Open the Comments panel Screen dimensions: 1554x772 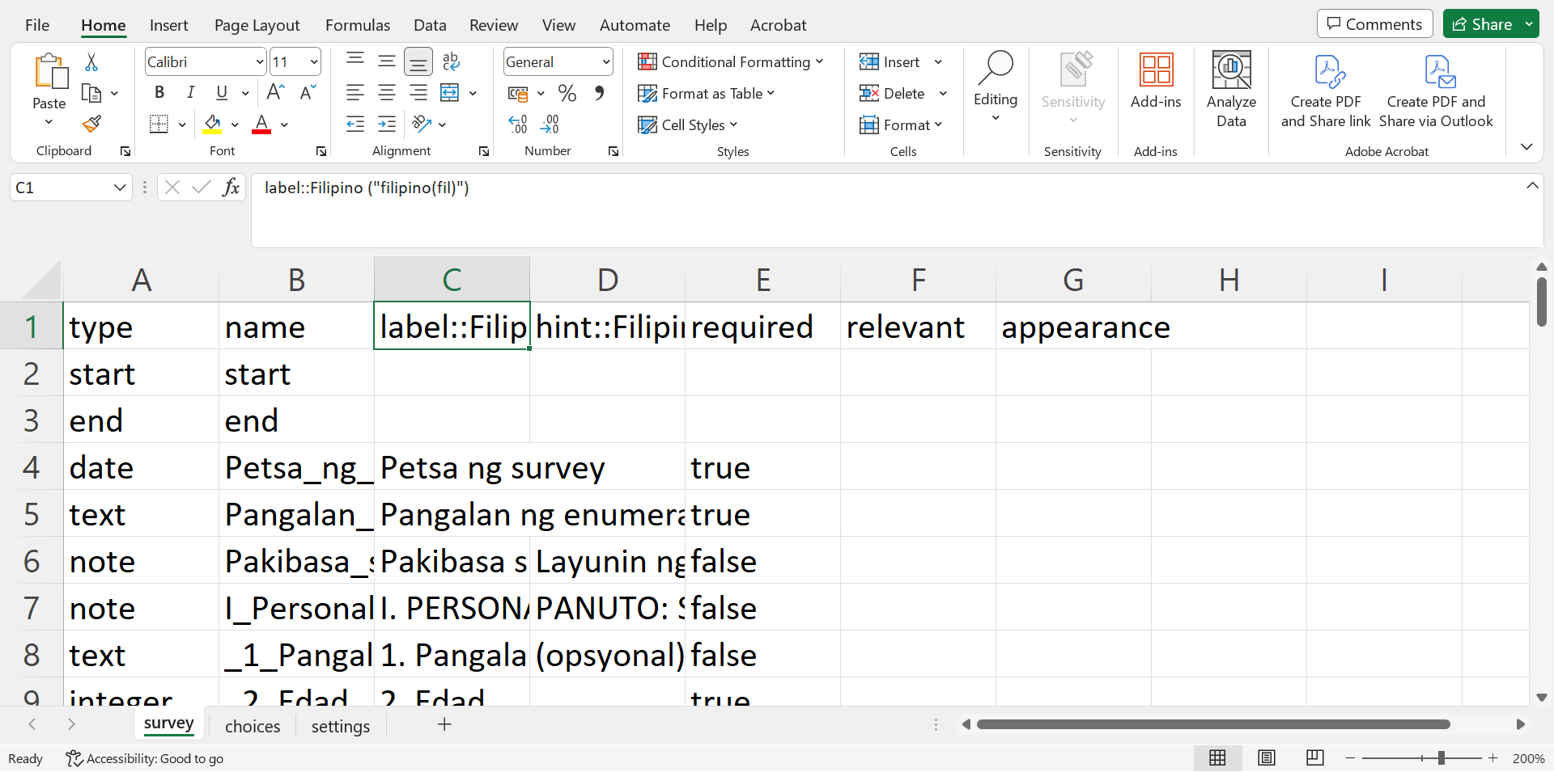[1374, 23]
